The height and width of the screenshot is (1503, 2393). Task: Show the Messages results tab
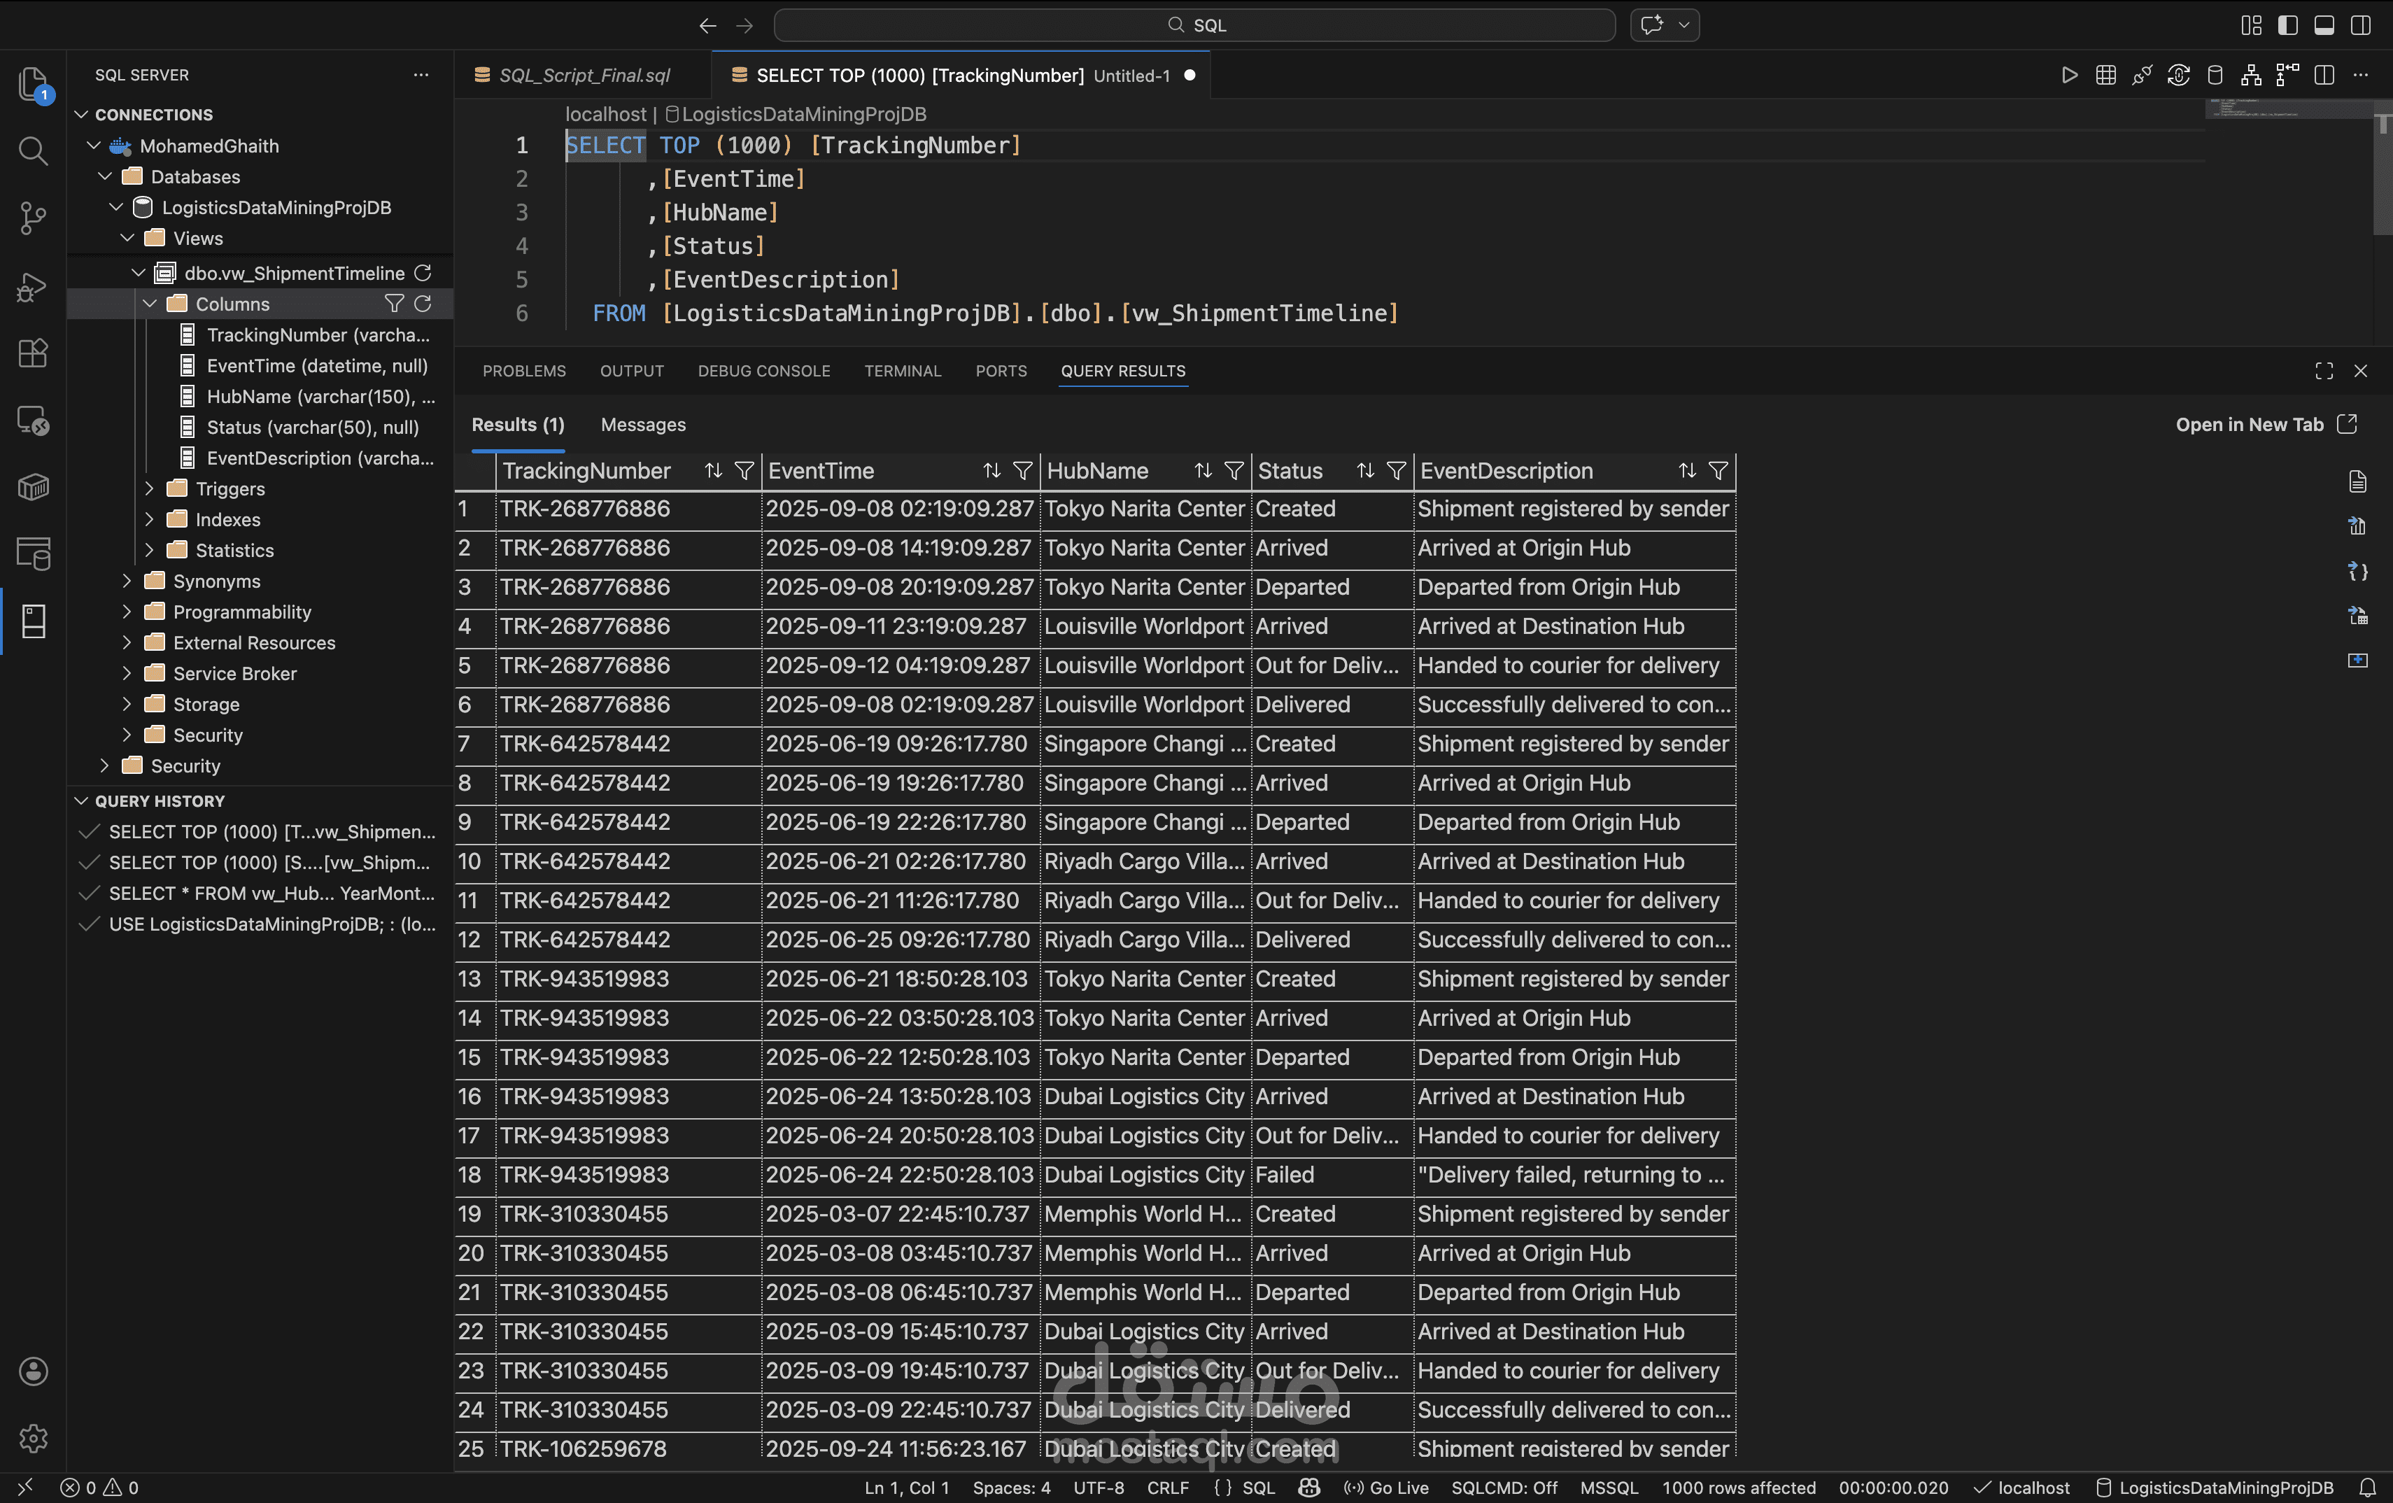[643, 425]
